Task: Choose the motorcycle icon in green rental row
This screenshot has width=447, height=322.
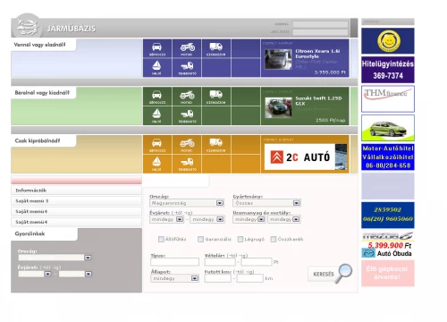Action: tap(187, 95)
